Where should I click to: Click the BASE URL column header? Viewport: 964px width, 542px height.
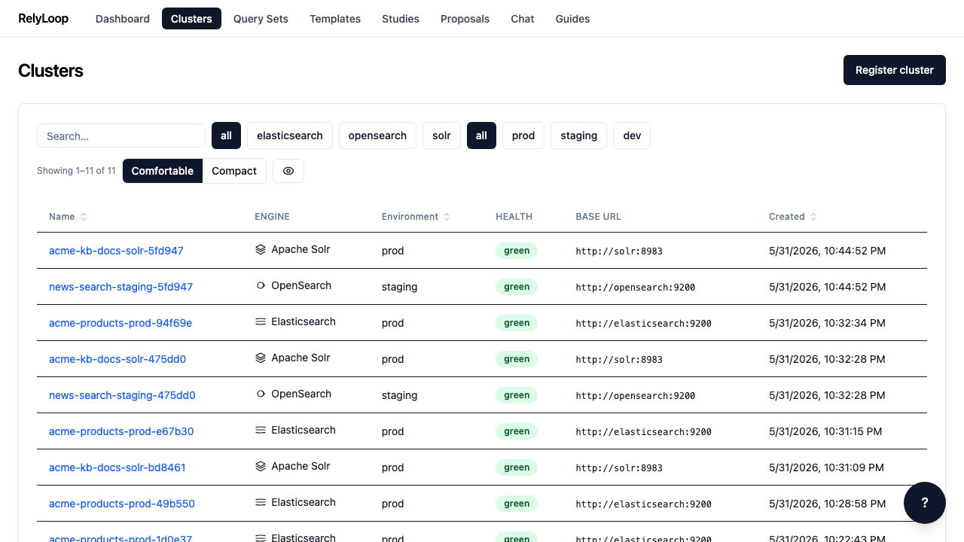[598, 217]
